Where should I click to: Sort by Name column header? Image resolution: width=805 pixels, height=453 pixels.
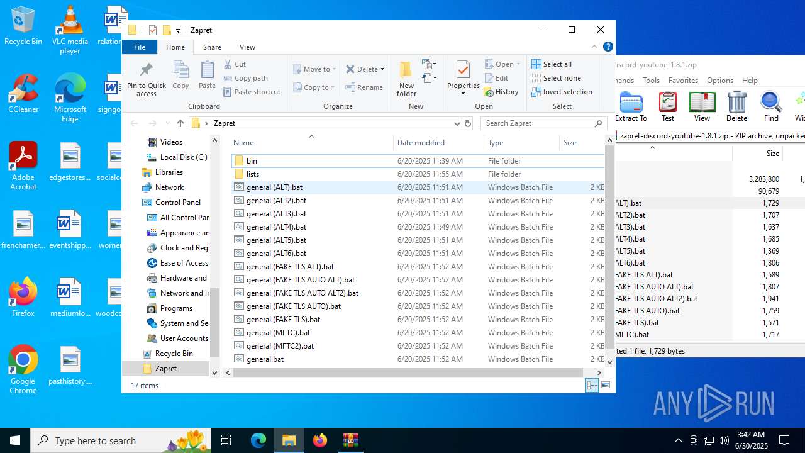tap(311, 143)
